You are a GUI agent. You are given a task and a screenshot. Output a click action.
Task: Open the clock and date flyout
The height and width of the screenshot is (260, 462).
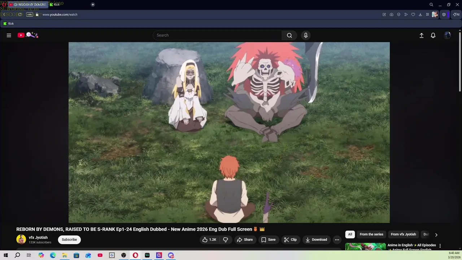pyautogui.click(x=454, y=255)
